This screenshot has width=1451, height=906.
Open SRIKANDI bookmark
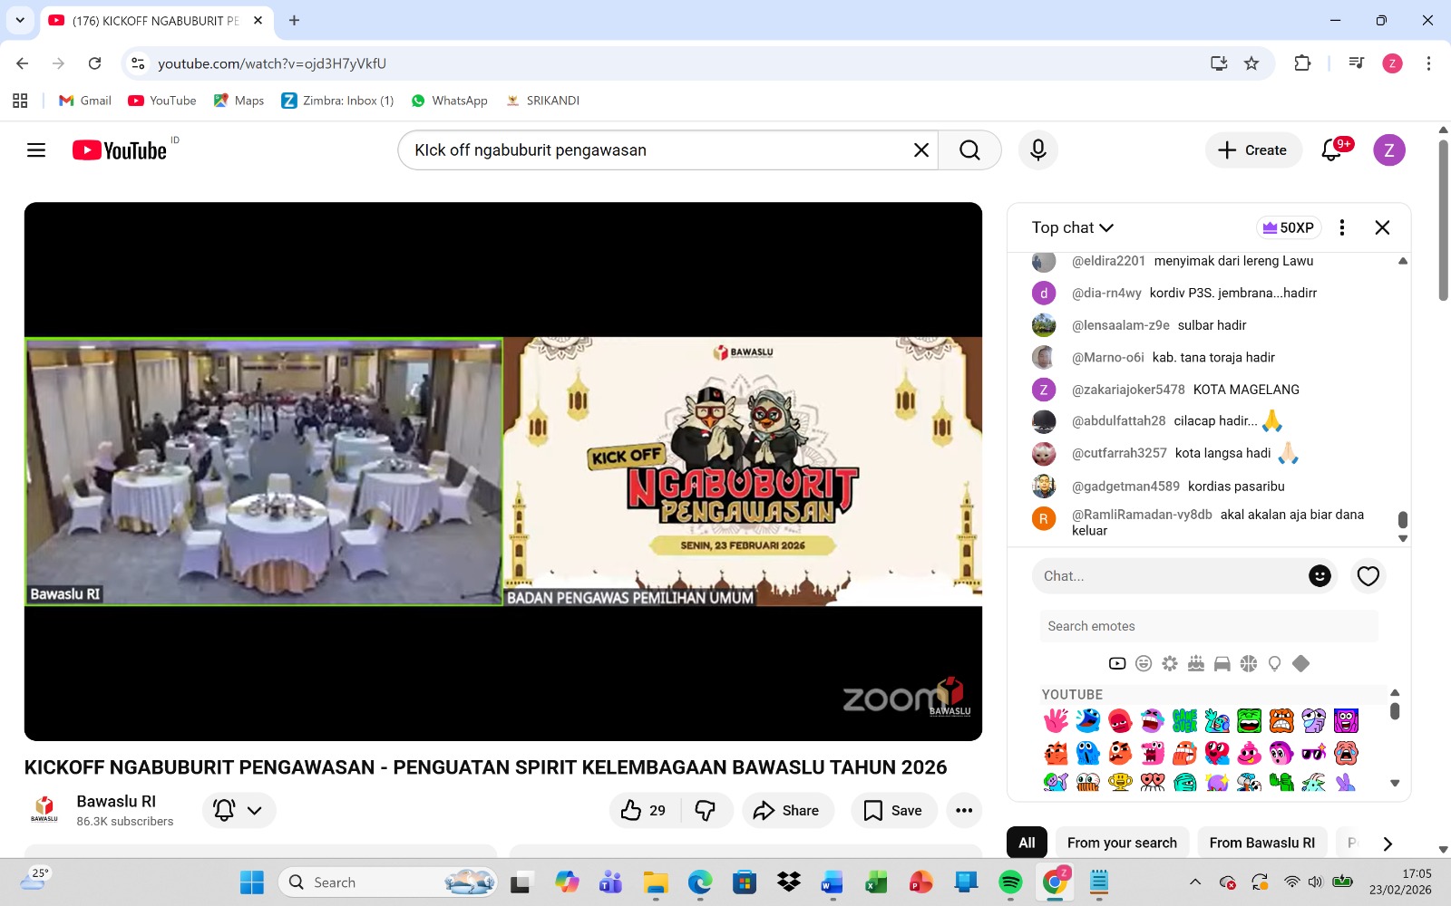[542, 101]
